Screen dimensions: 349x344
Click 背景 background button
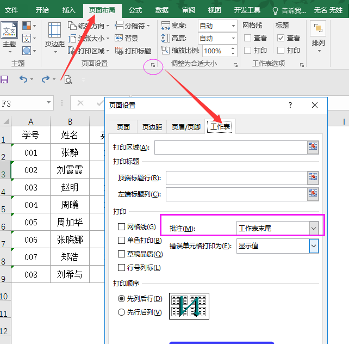(x=127, y=38)
